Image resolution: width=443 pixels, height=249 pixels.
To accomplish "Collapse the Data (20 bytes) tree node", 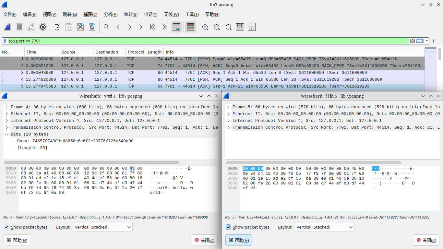I will [7, 134].
